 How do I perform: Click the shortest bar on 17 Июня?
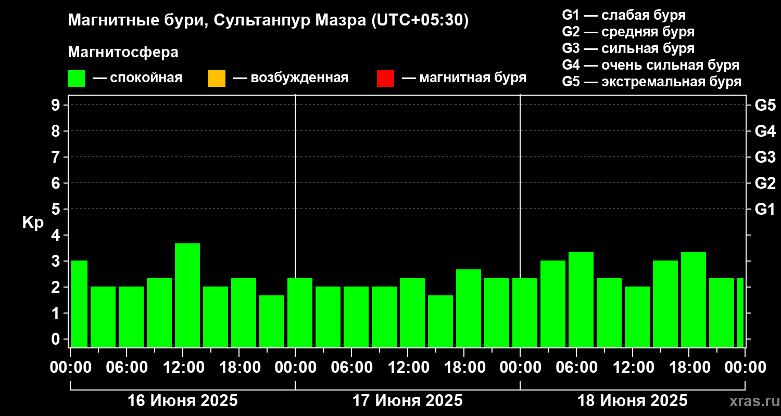click(x=440, y=321)
